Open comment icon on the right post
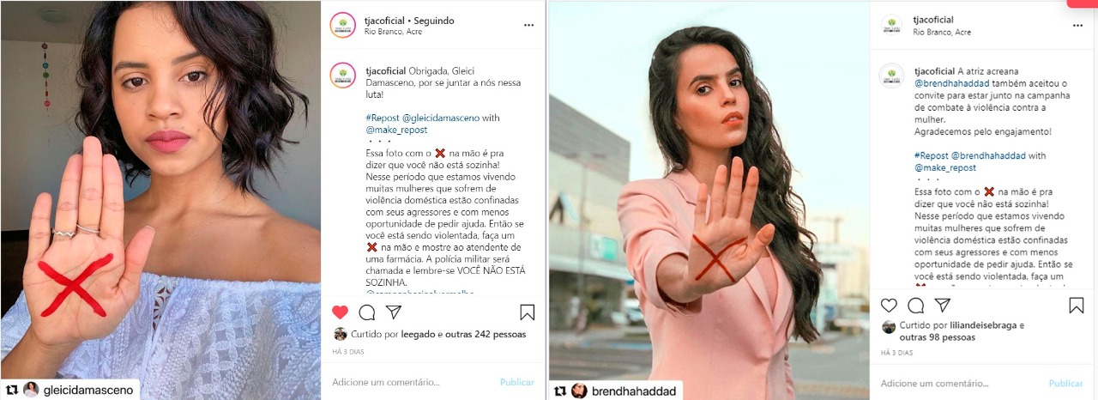 916,305
